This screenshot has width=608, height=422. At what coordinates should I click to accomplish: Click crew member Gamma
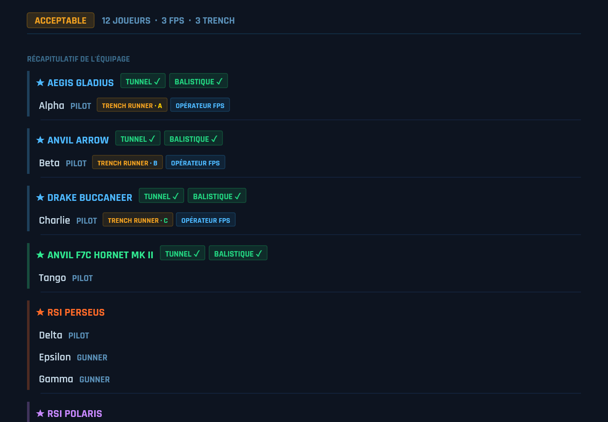(x=56, y=379)
